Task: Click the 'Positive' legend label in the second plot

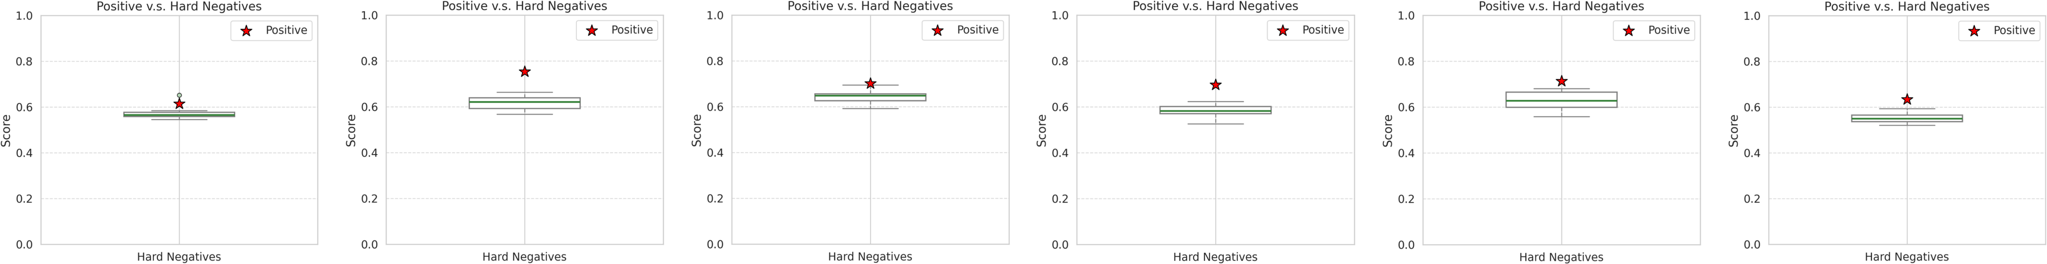Action: point(632,30)
